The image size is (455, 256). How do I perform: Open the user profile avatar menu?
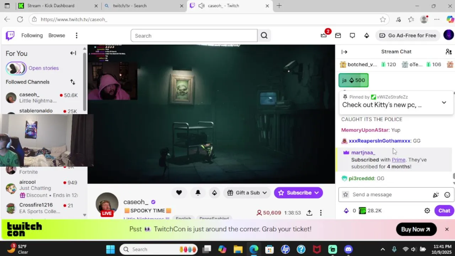[449, 35]
